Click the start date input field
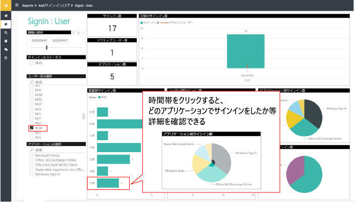The image size is (354, 202). [x=39, y=40]
